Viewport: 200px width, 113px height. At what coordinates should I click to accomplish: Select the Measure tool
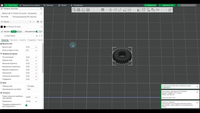point(157,10)
